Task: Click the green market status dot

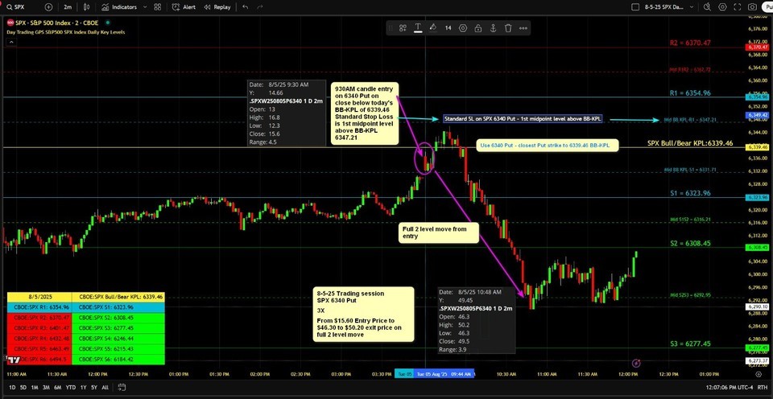Action: 107,23
